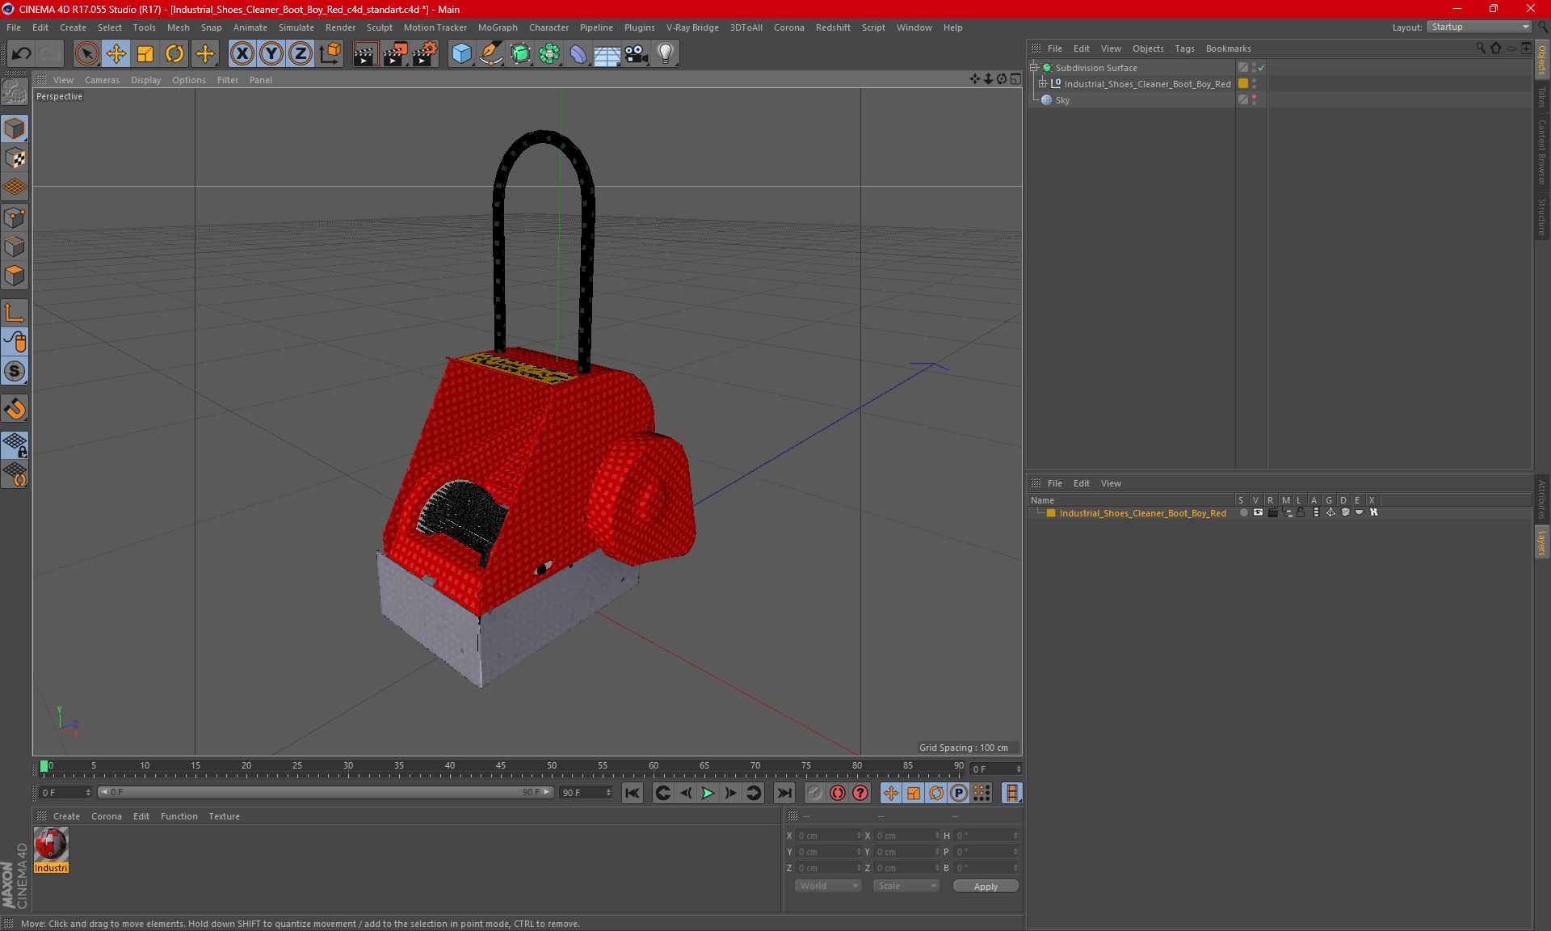Image resolution: width=1551 pixels, height=931 pixels.
Task: Select the Live Selection tool
Action: point(86,54)
